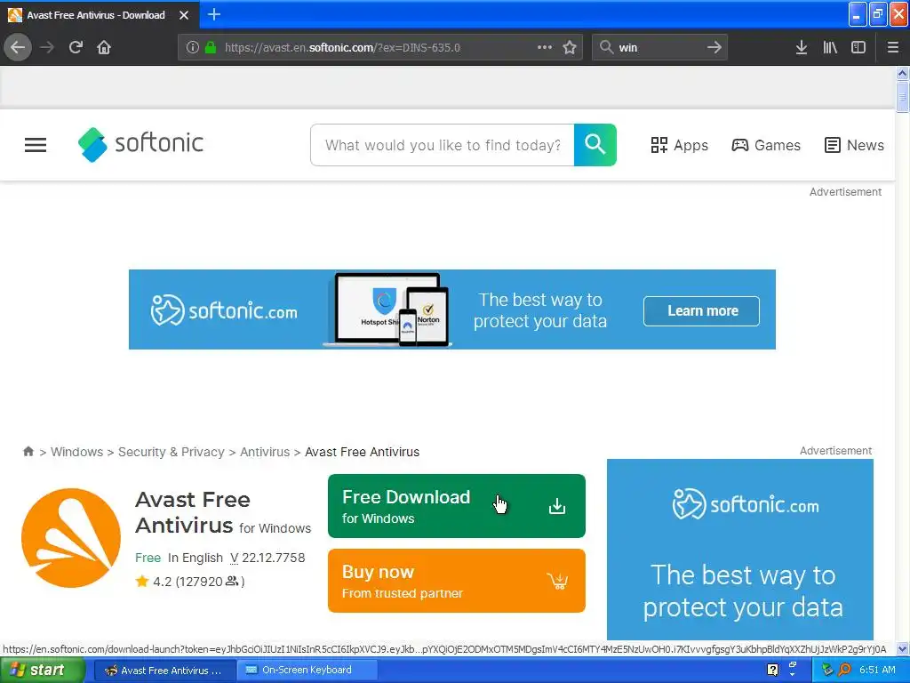Reload the current page
This screenshot has height=683, width=910.
(76, 47)
